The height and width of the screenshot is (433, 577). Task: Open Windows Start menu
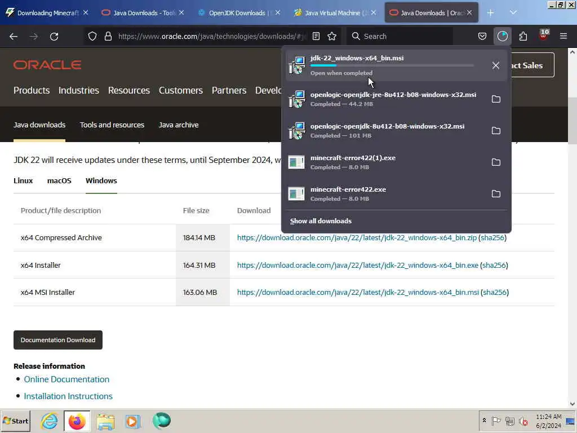(15, 421)
